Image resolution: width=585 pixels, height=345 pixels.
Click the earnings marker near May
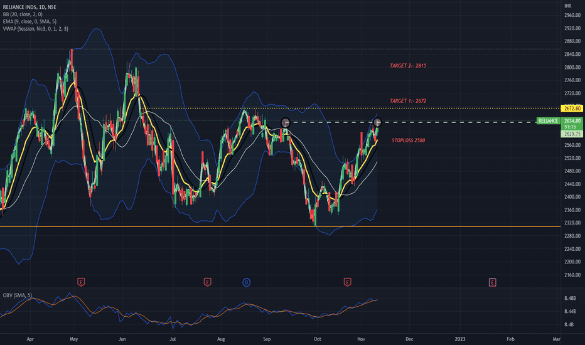click(81, 282)
